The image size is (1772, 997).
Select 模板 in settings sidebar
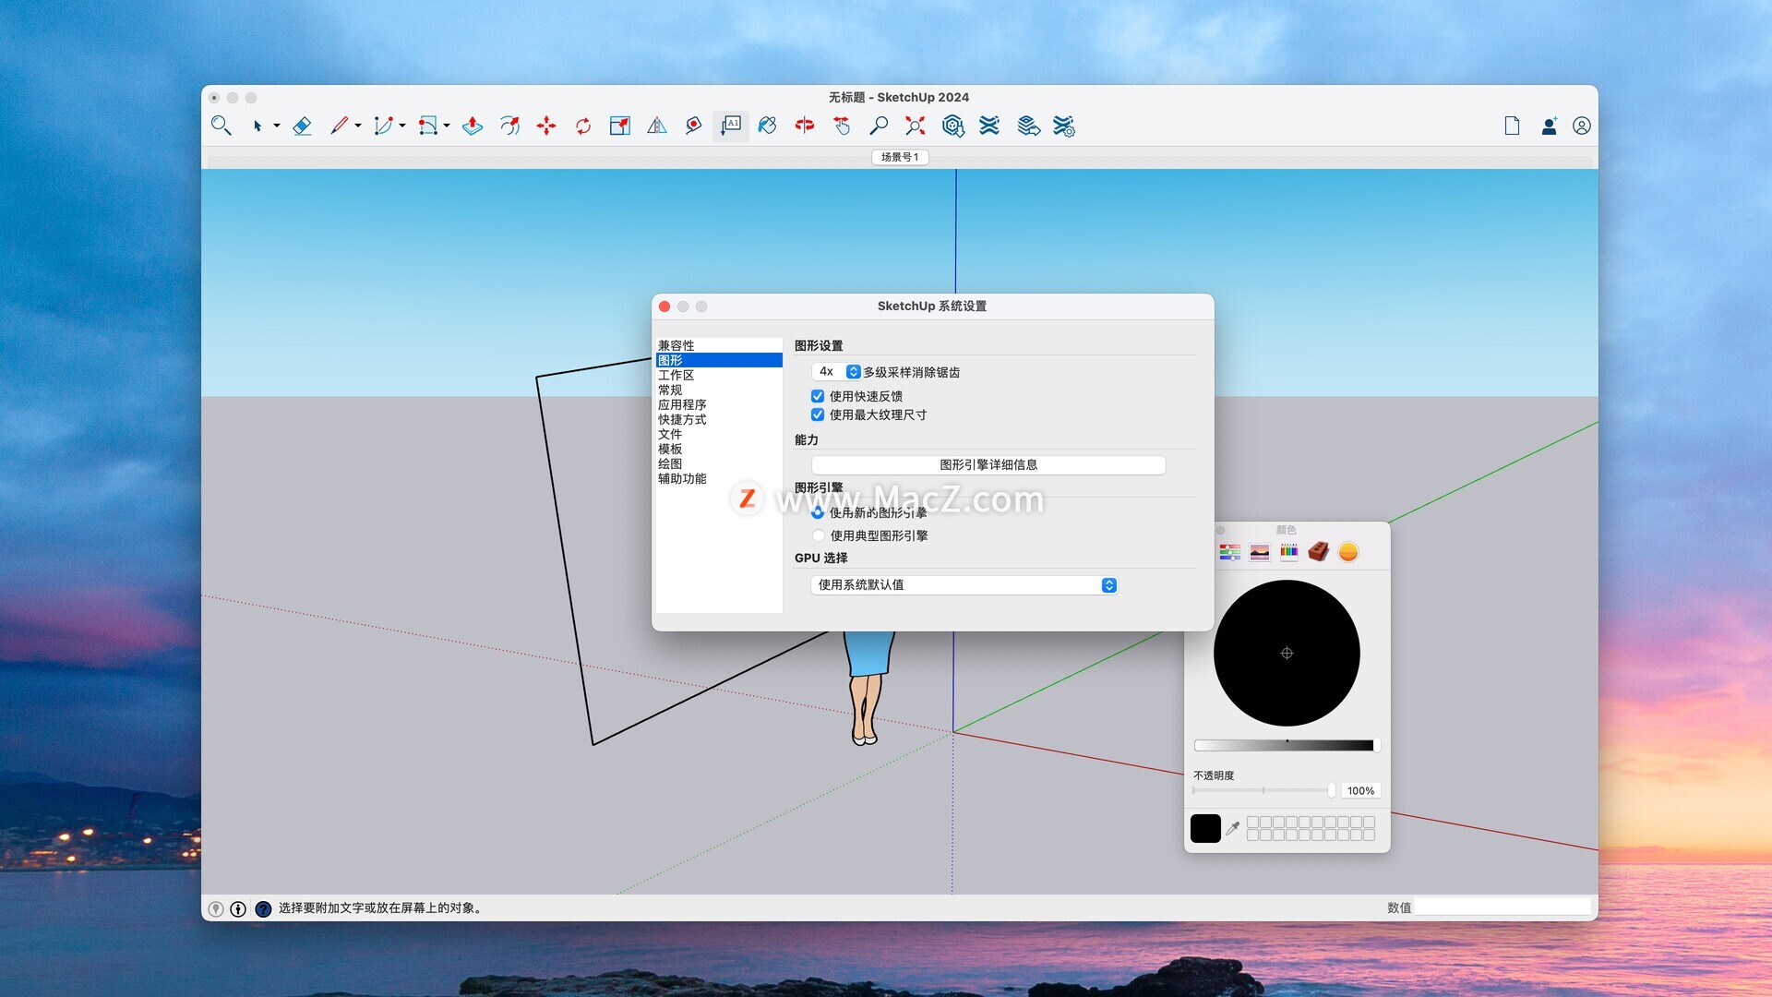click(719, 449)
